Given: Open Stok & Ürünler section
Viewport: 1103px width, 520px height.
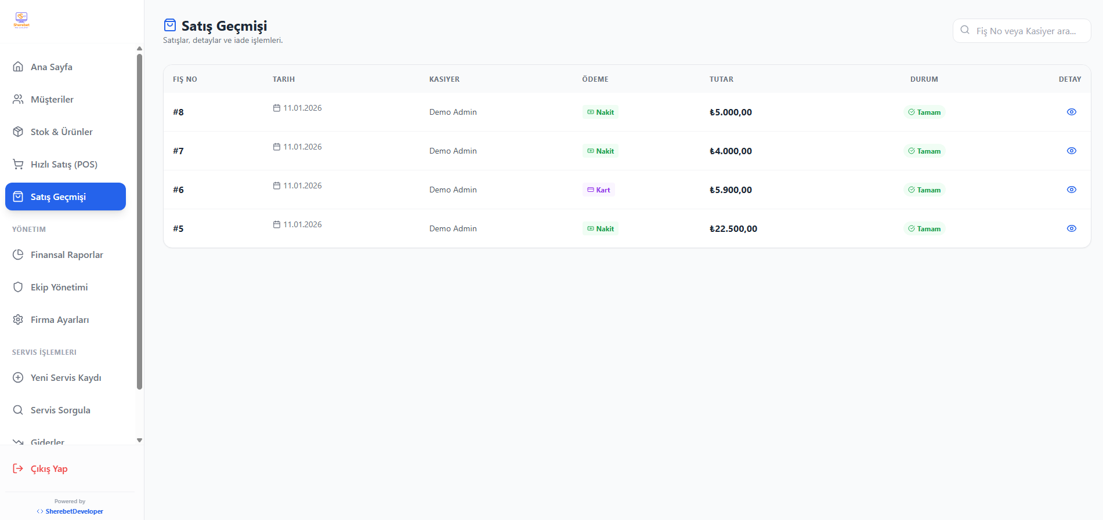Looking at the screenshot, I should [x=62, y=132].
